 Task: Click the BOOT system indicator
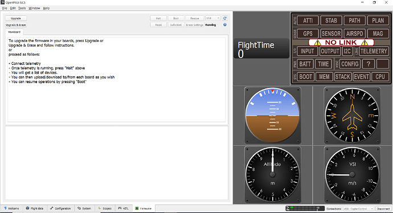click(305, 77)
